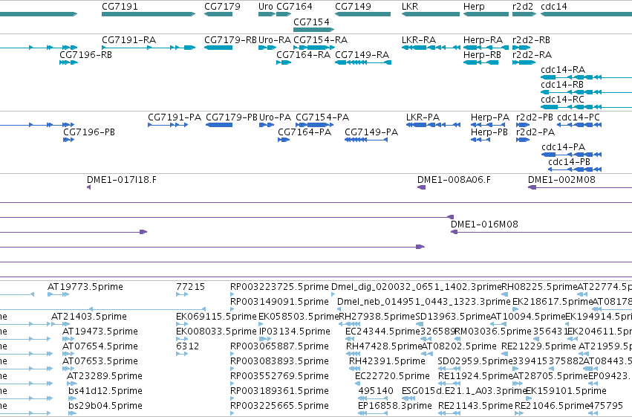Viewport: 632px width, 417px height.
Task: Click the CG7179-PB protein feature
Action: [219, 125]
